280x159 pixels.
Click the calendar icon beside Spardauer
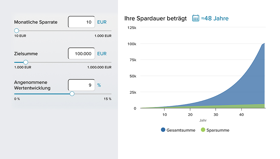click(x=195, y=18)
